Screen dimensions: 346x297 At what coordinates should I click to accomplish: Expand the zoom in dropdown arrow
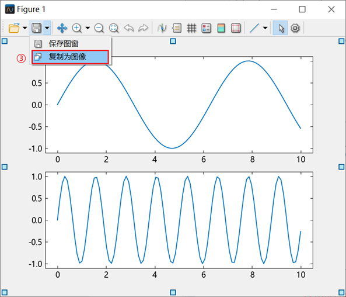[x=88, y=28]
